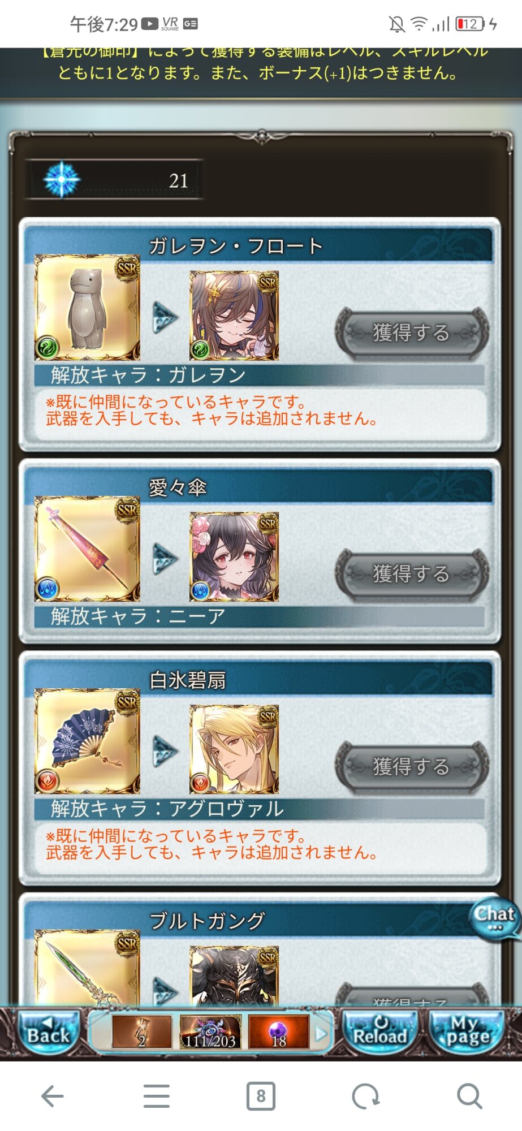This screenshot has width=522, height=1131.
Task: Tap 獲得する for 白氷碧扇
Action: [x=411, y=766]
